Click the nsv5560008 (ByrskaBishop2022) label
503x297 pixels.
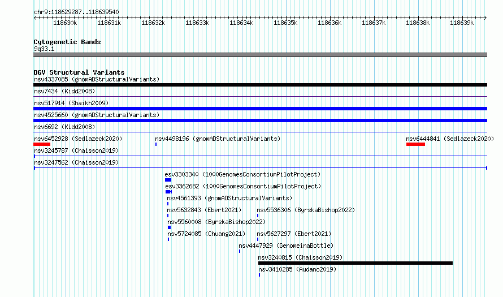216,222
